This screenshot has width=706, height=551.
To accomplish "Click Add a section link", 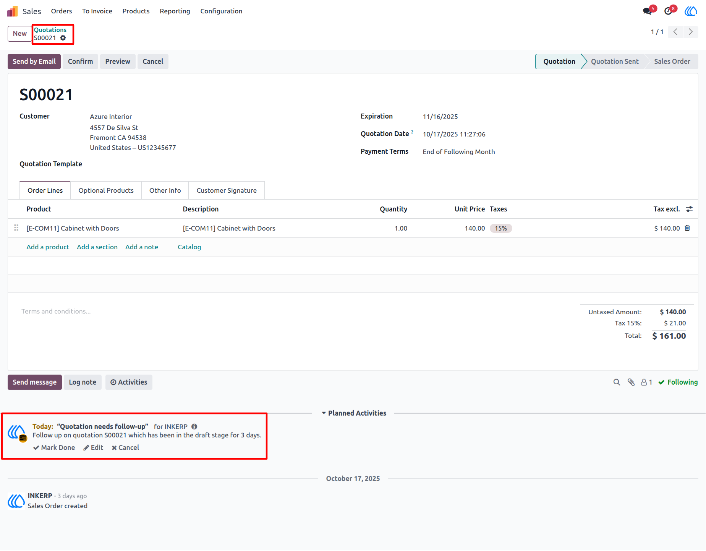I will [x=97, y=247].
